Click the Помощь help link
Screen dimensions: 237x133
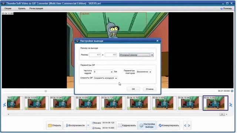(226, 8)
